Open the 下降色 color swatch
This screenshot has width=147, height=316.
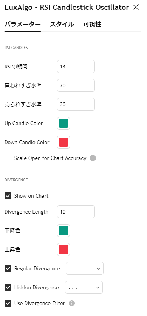click(63, 231)
